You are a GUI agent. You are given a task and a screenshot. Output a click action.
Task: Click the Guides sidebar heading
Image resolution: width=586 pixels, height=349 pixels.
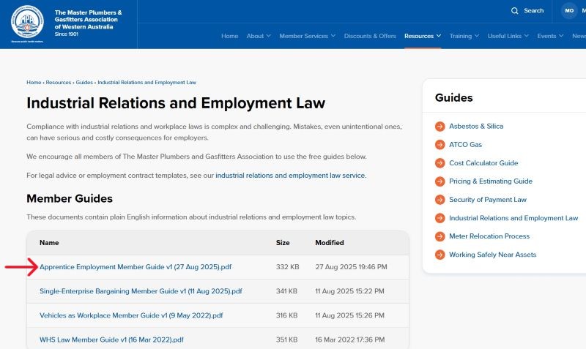(x=453, y=98)
